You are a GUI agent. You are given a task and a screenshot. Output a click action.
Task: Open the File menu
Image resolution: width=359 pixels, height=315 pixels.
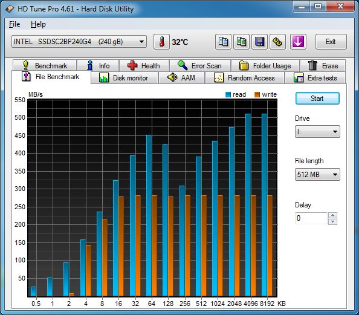tap(15, 24)
